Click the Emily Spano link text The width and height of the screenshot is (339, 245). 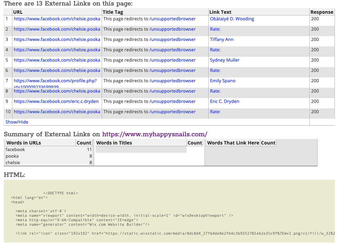coord(223,81)
